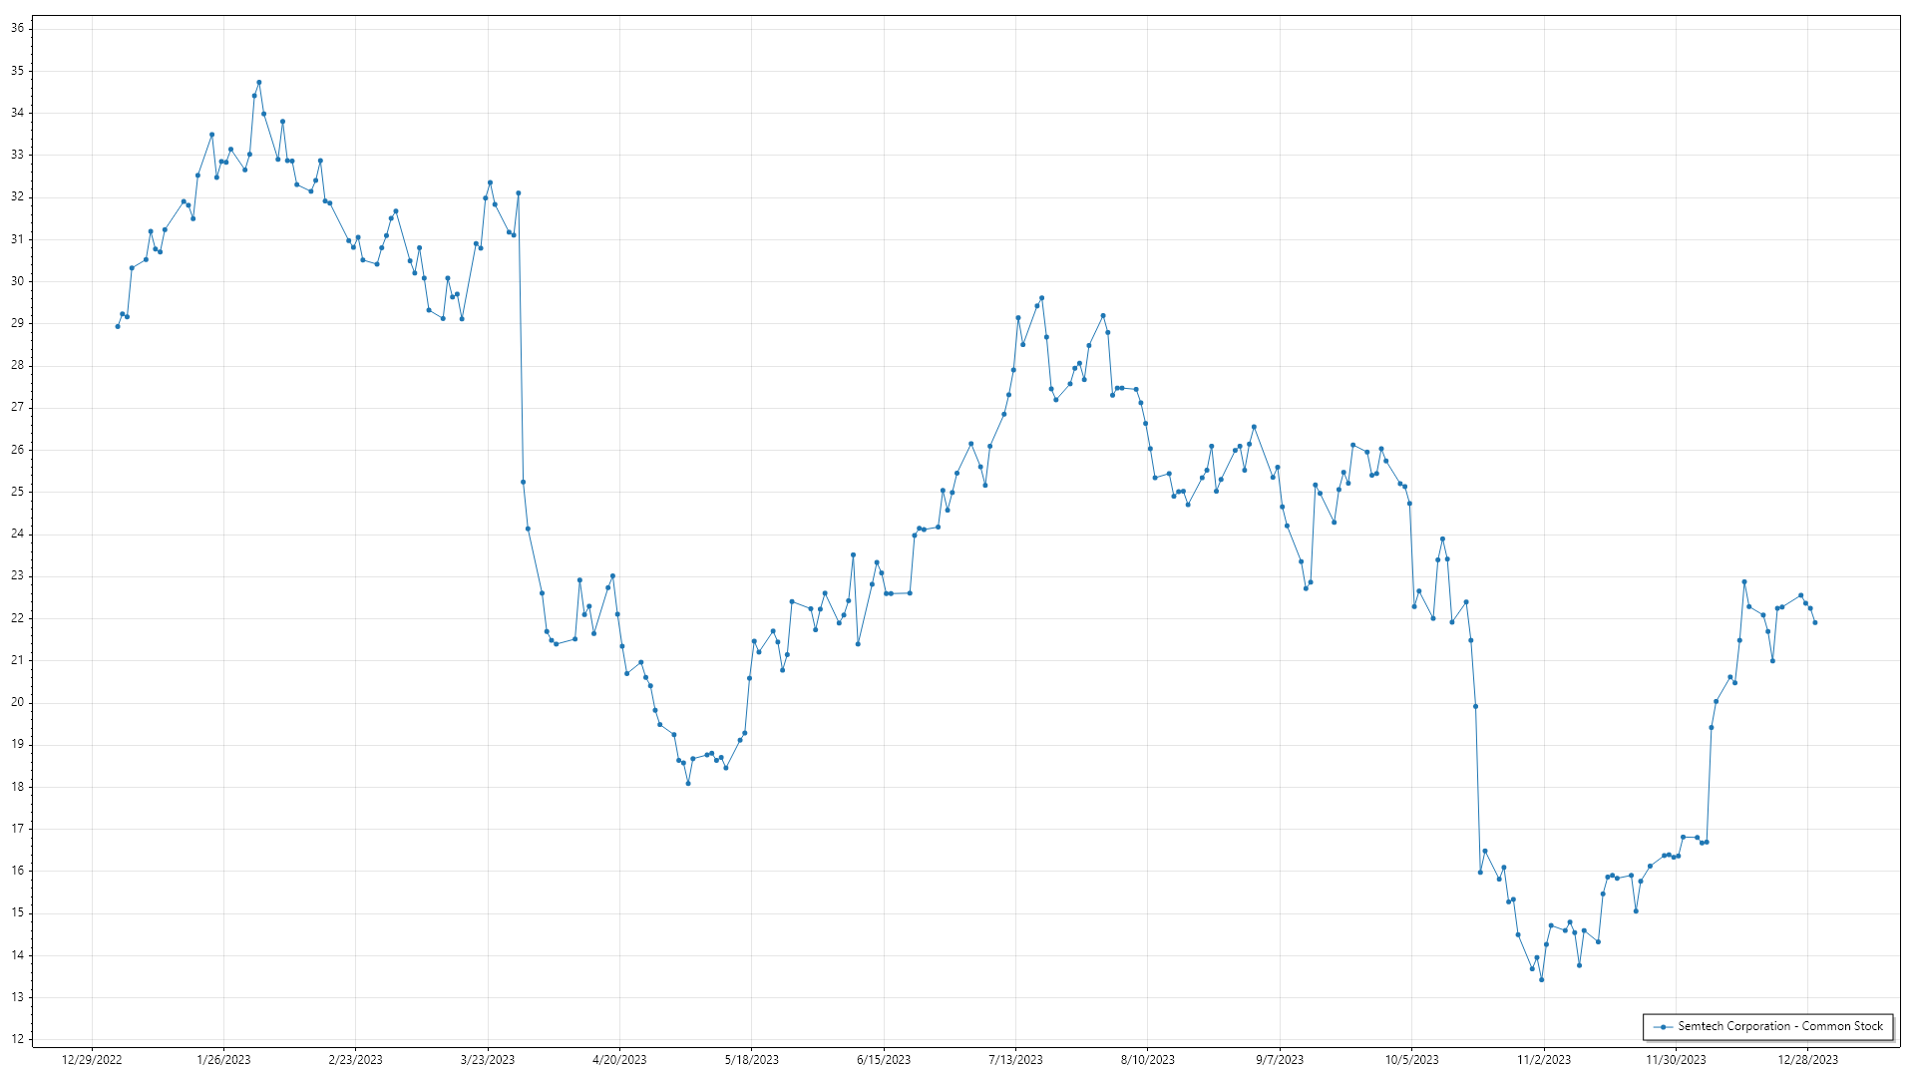Click the legend line marker icon
The width and height of the screenshot is (1915, 1077).
[x=1662, y=1027]
